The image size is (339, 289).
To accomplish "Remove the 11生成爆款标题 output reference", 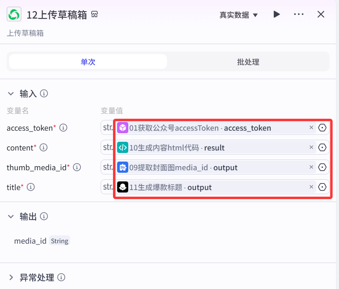I will click(x=311, y=187).
